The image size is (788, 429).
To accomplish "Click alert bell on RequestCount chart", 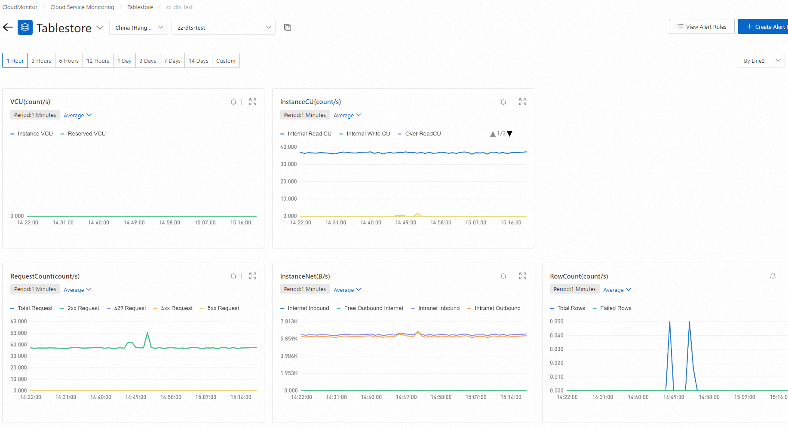I will 233,276.
